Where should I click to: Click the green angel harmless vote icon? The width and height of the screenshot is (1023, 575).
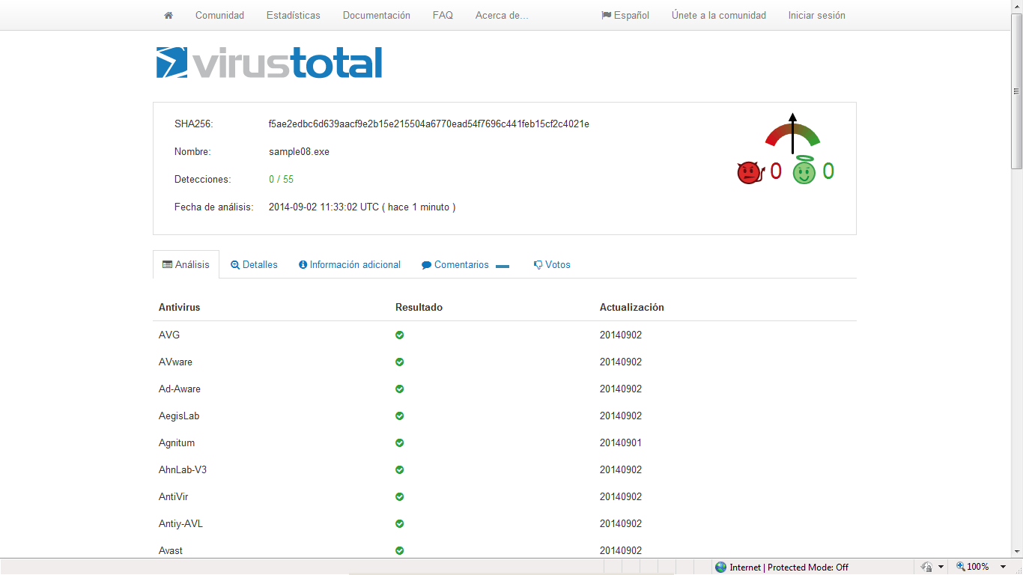pyautogui.click(x=804, y=171)
